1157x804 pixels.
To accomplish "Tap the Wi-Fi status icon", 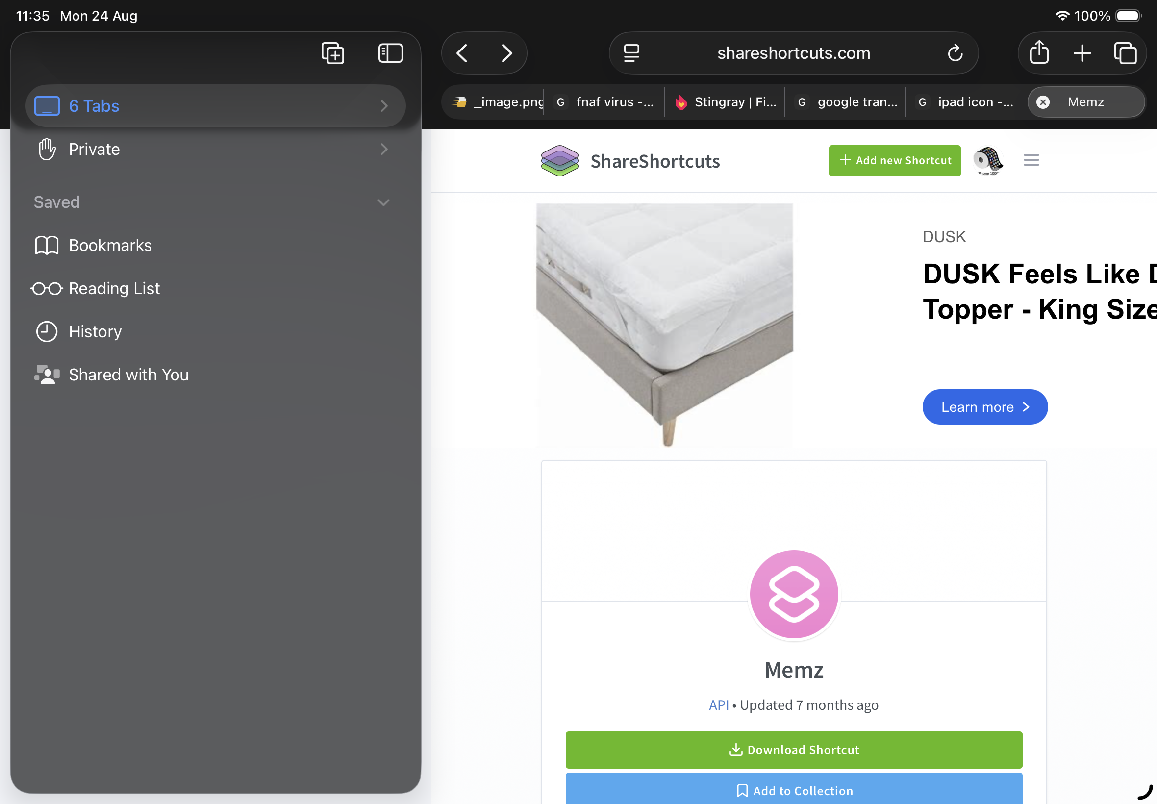I will pyautogui.click(x=1062, y=16).
